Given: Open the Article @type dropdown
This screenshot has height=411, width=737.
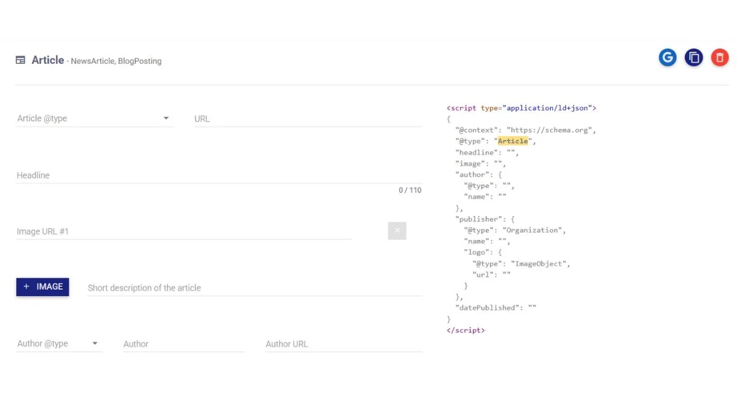Looking at the screenshot, I should coord(95,118).
